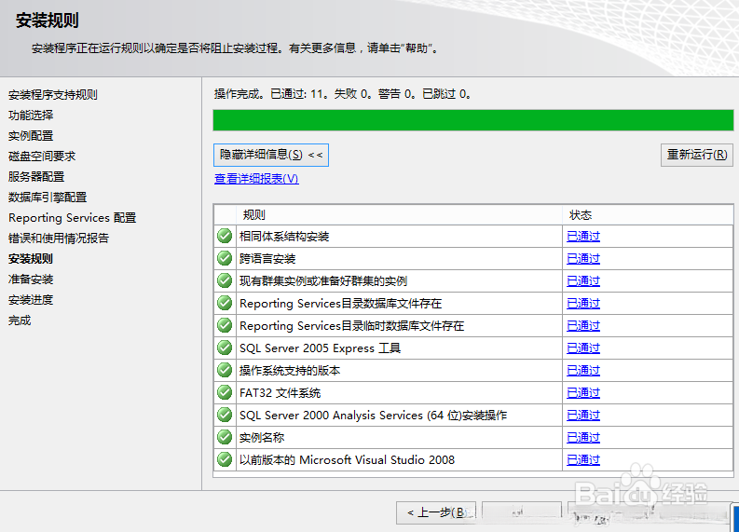
Task: Open 已通过 status for Reporting Services目录临时数据库文件存在
Action: pos(583,325)
